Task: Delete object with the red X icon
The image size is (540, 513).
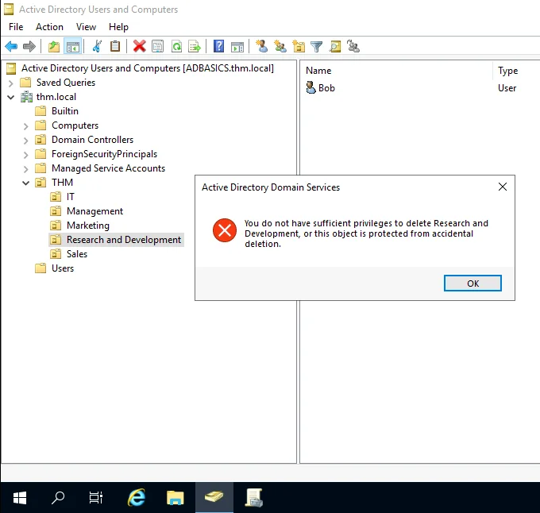Action: [x=140, y=46]
